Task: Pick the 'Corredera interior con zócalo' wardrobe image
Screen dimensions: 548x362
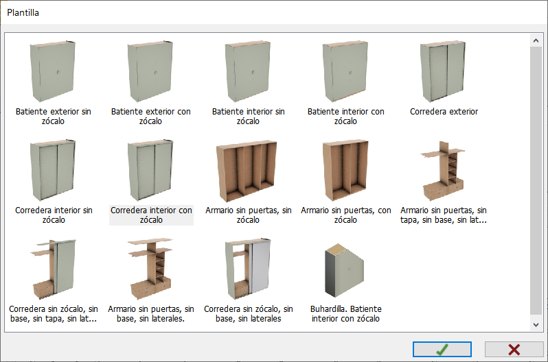Action: point(150,170)
